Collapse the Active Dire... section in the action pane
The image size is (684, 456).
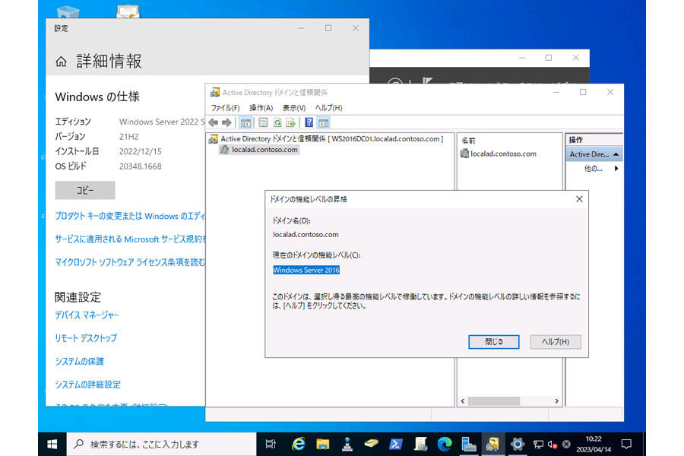[616, 154]
